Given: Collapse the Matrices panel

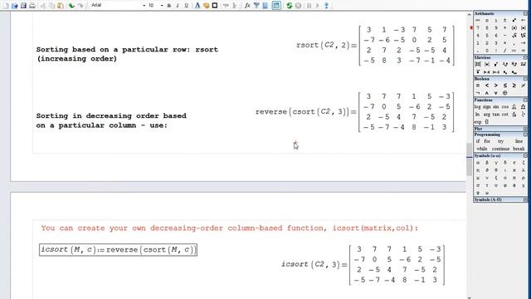Looking at the screenshot, I should pos(525,57).
